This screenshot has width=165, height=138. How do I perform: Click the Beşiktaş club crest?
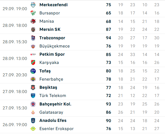tap(33, 87)
